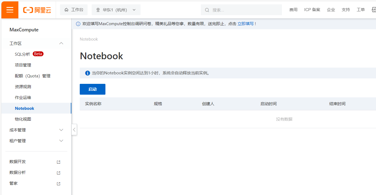Expand the 租户管理 section

[61, 141]
